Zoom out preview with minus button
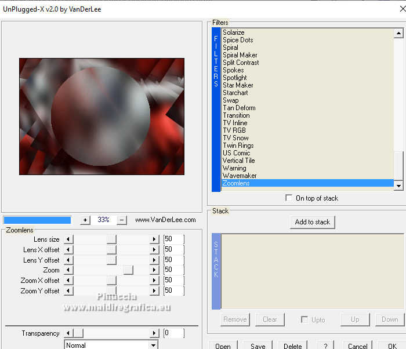406x349 pixels. 122,220
